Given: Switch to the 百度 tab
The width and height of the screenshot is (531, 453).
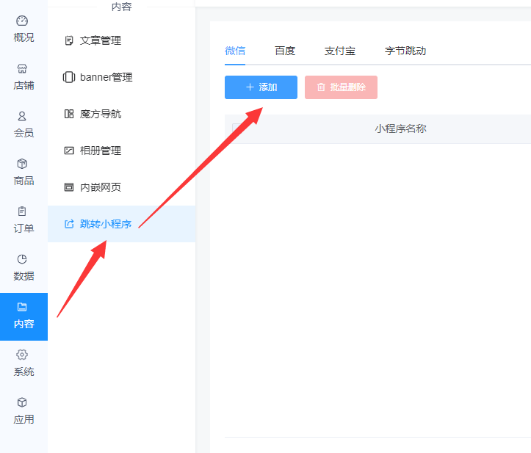Looking at the screenshot, I should point(285,51).
